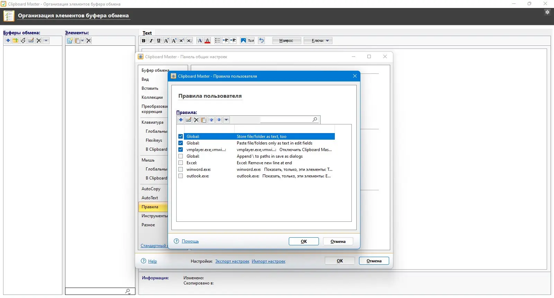Set the font color with black A icon
The image size is (554, 298).
point(200,41)
